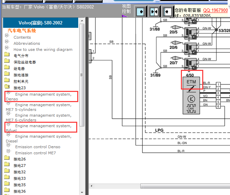Click the 接地33 folder icon
The width and height of the screenshot is (230, 195).
(x=7, y=177)
